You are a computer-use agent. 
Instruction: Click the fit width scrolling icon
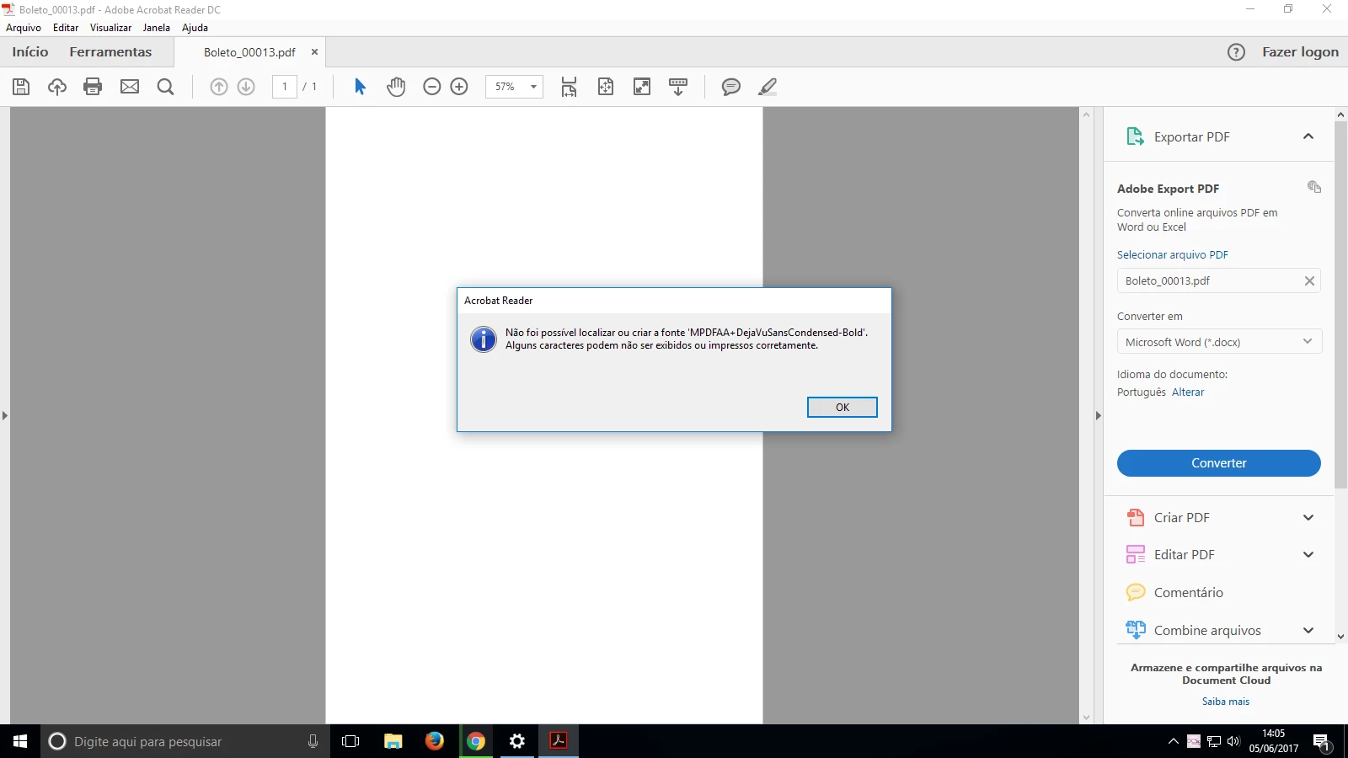tap(570, 87)
